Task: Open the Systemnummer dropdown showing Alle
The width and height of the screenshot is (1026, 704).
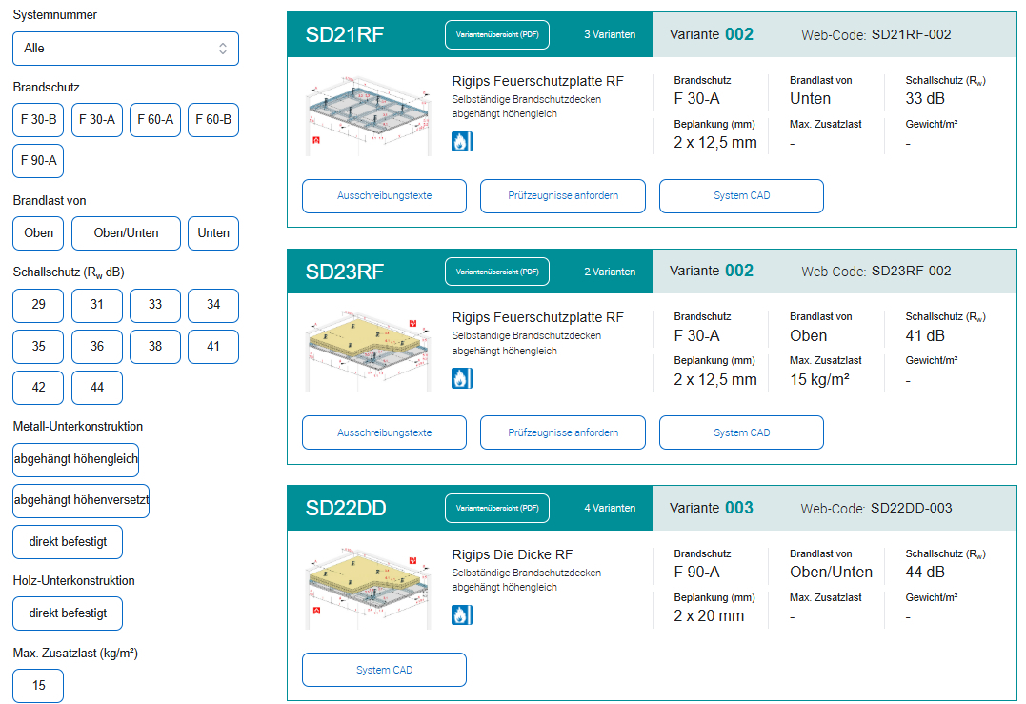Action: [x=126, y=49]
